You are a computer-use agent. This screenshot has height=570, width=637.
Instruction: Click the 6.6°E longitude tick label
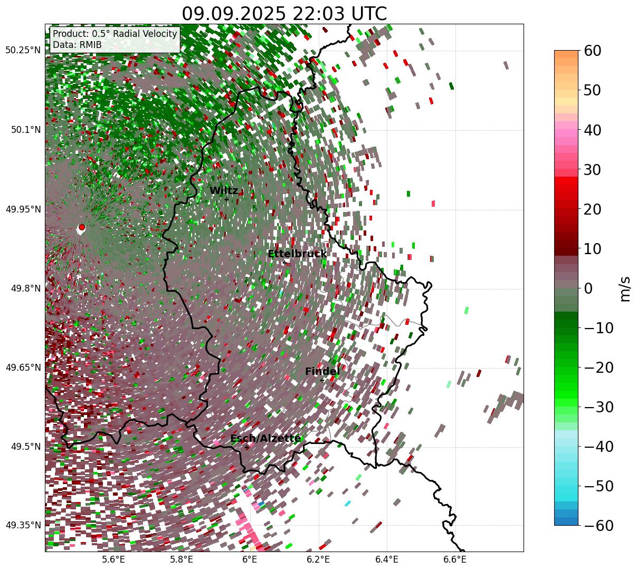tap(455, 560)
